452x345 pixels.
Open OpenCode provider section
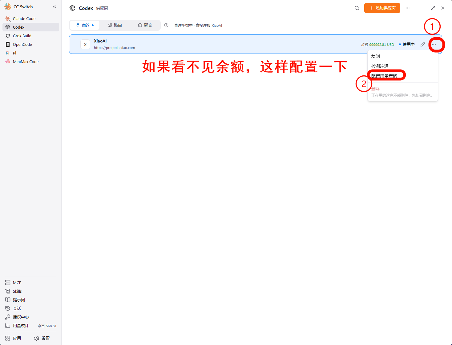tap(31, 44)
